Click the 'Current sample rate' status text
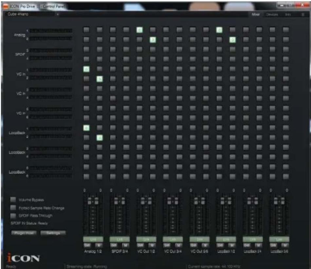Screen dimensions: 311x269 tap(214, 266)
